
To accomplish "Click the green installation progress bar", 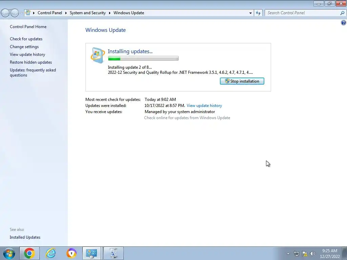I will (143, 58).
